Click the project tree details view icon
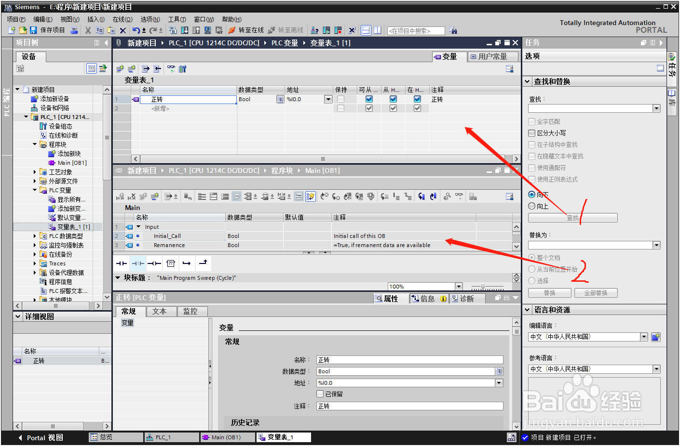Image resolution: width=680 pixels, height=446 pixels. tap(92, 68)
